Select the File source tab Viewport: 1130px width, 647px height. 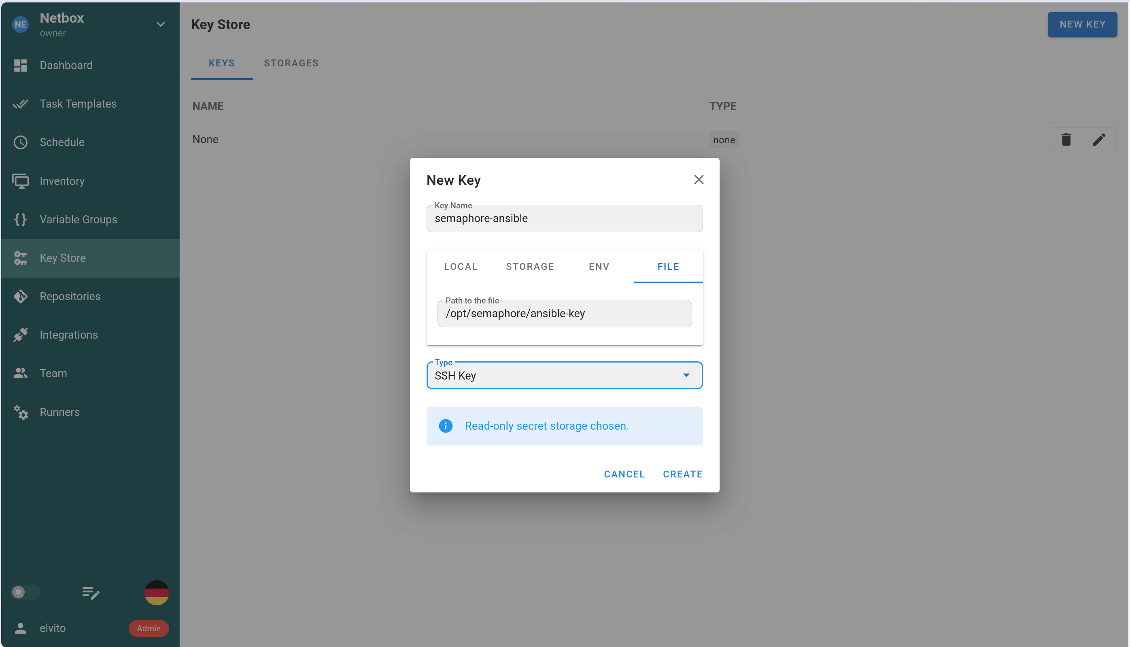pyautogui.click(x=668, y=267)
